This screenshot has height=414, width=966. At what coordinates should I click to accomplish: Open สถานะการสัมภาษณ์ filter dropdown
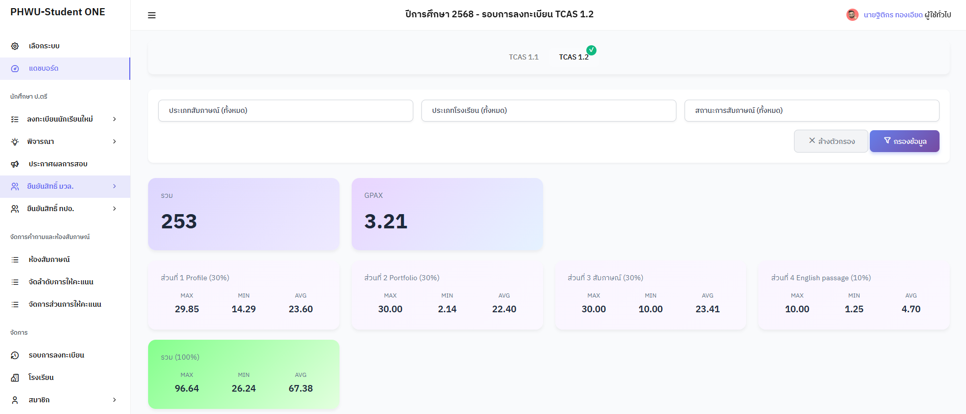811,111
